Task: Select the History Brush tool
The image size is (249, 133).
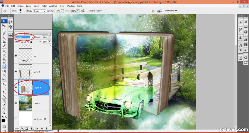Action: [x=4, y=63]
